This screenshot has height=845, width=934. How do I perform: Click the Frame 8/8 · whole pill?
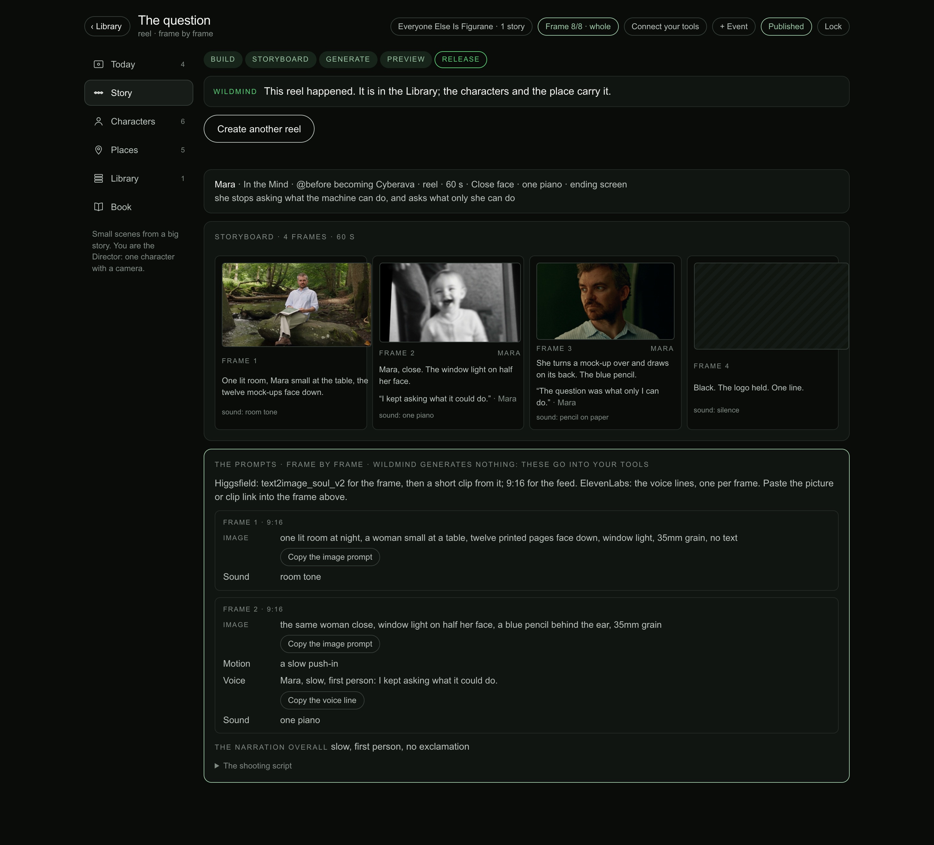(x=578, y=26)
